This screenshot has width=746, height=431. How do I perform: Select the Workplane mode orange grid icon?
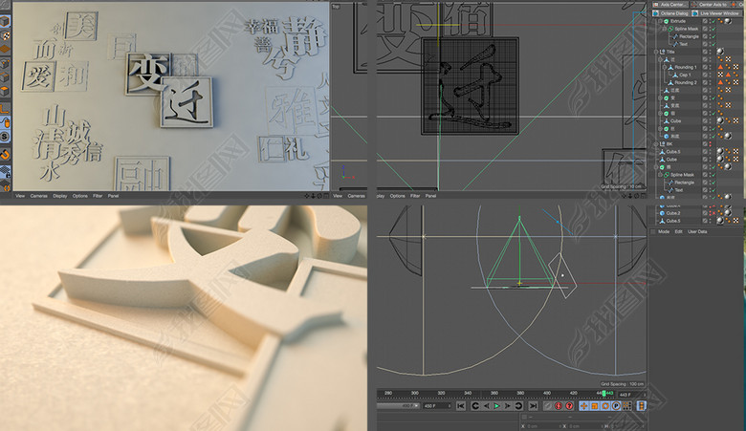(x=5, y=49)
